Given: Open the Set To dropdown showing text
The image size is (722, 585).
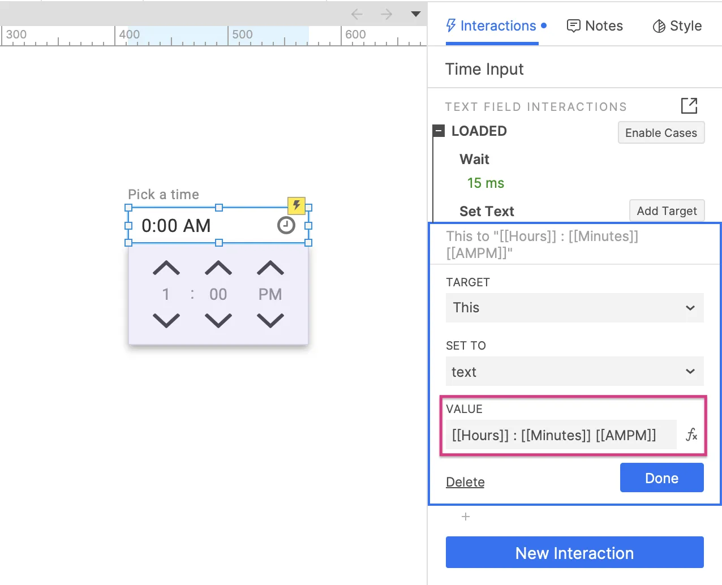Looking at the screenshot, I should (574, 372).
